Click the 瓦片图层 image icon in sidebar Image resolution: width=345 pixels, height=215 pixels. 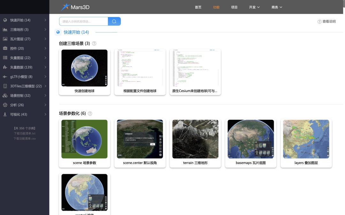[5, 39]
